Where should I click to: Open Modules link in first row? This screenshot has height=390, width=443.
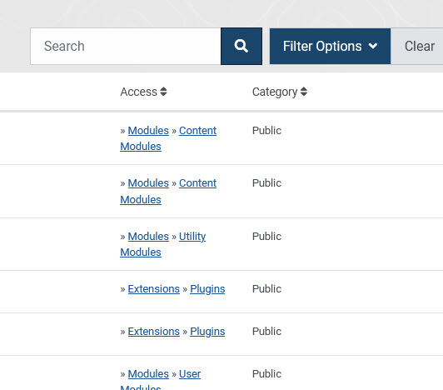pos(148,131)
